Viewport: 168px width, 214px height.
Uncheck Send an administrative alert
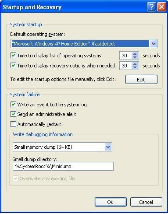coord(13,114)
